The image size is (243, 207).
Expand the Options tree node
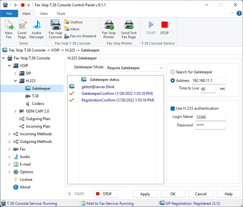click(9, 172)
